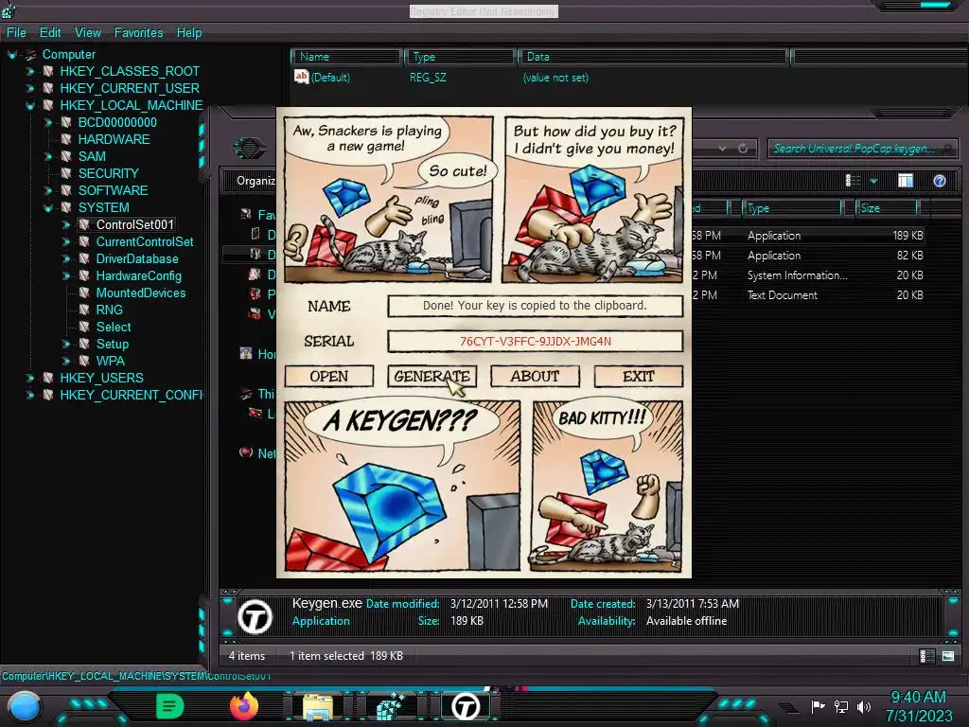Toggle the Explorer preview pane

(x=906, y=181)
